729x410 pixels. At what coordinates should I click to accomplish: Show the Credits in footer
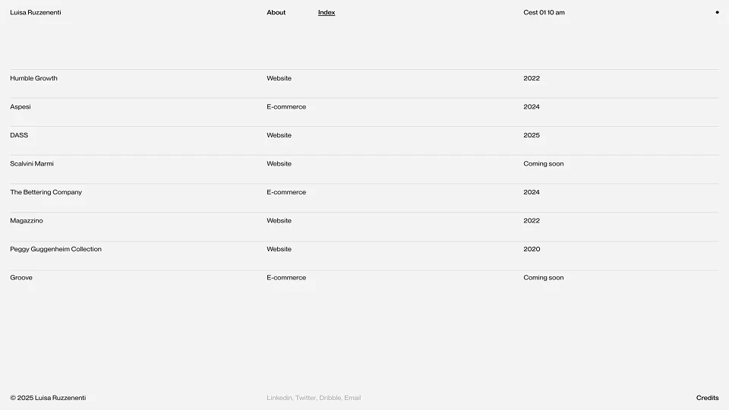point(707,398)
